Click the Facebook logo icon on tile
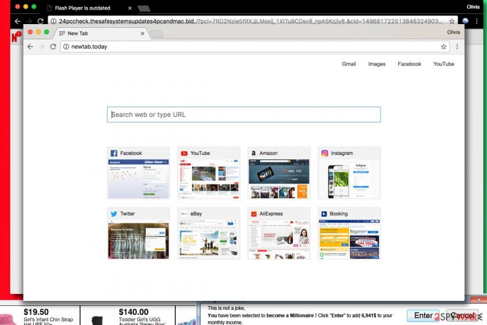 click(114, 154)
